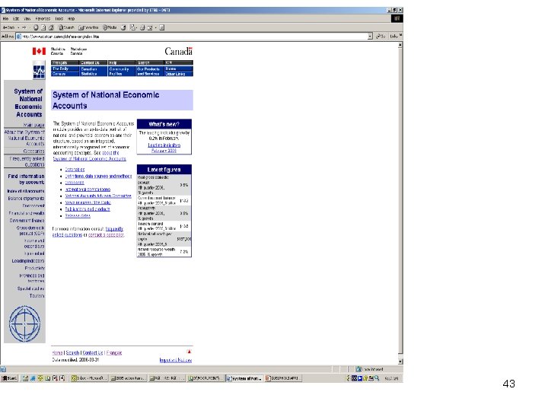Click the red top-of-page arrow icon
548x411 pixels.
(189, 352)
